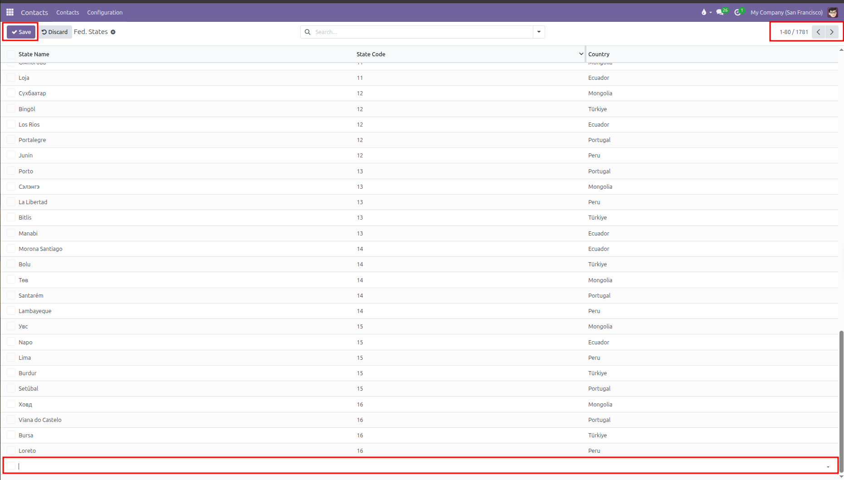Open the country dropdown in new row

click(828, 467)
